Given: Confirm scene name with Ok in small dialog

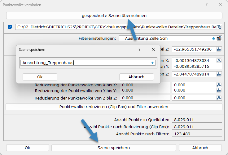Looking at the screenshot, I should 40,77.
